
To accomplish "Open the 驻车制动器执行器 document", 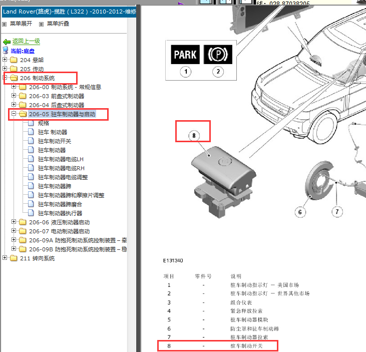I will (60, 213).
